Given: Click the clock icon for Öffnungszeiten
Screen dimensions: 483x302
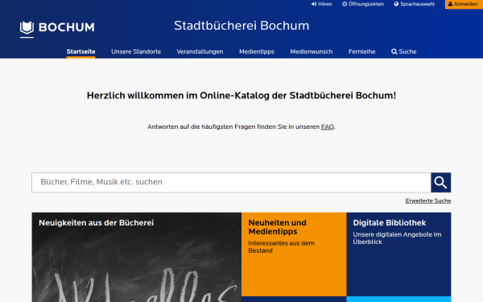Looking at the screenshot, I should (345, 4).
